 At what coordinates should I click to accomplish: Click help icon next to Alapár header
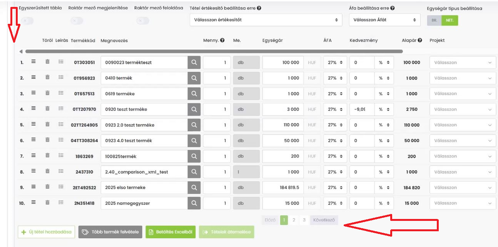[420, 40]
